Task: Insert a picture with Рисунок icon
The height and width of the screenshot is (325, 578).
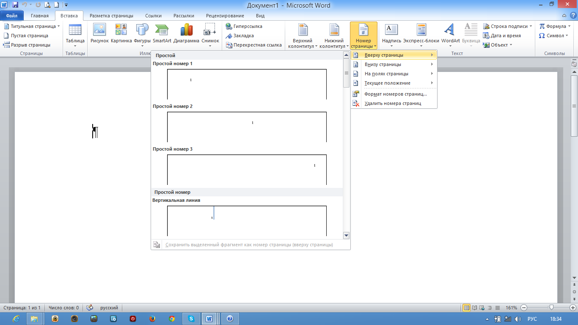Action: [99, 34]
